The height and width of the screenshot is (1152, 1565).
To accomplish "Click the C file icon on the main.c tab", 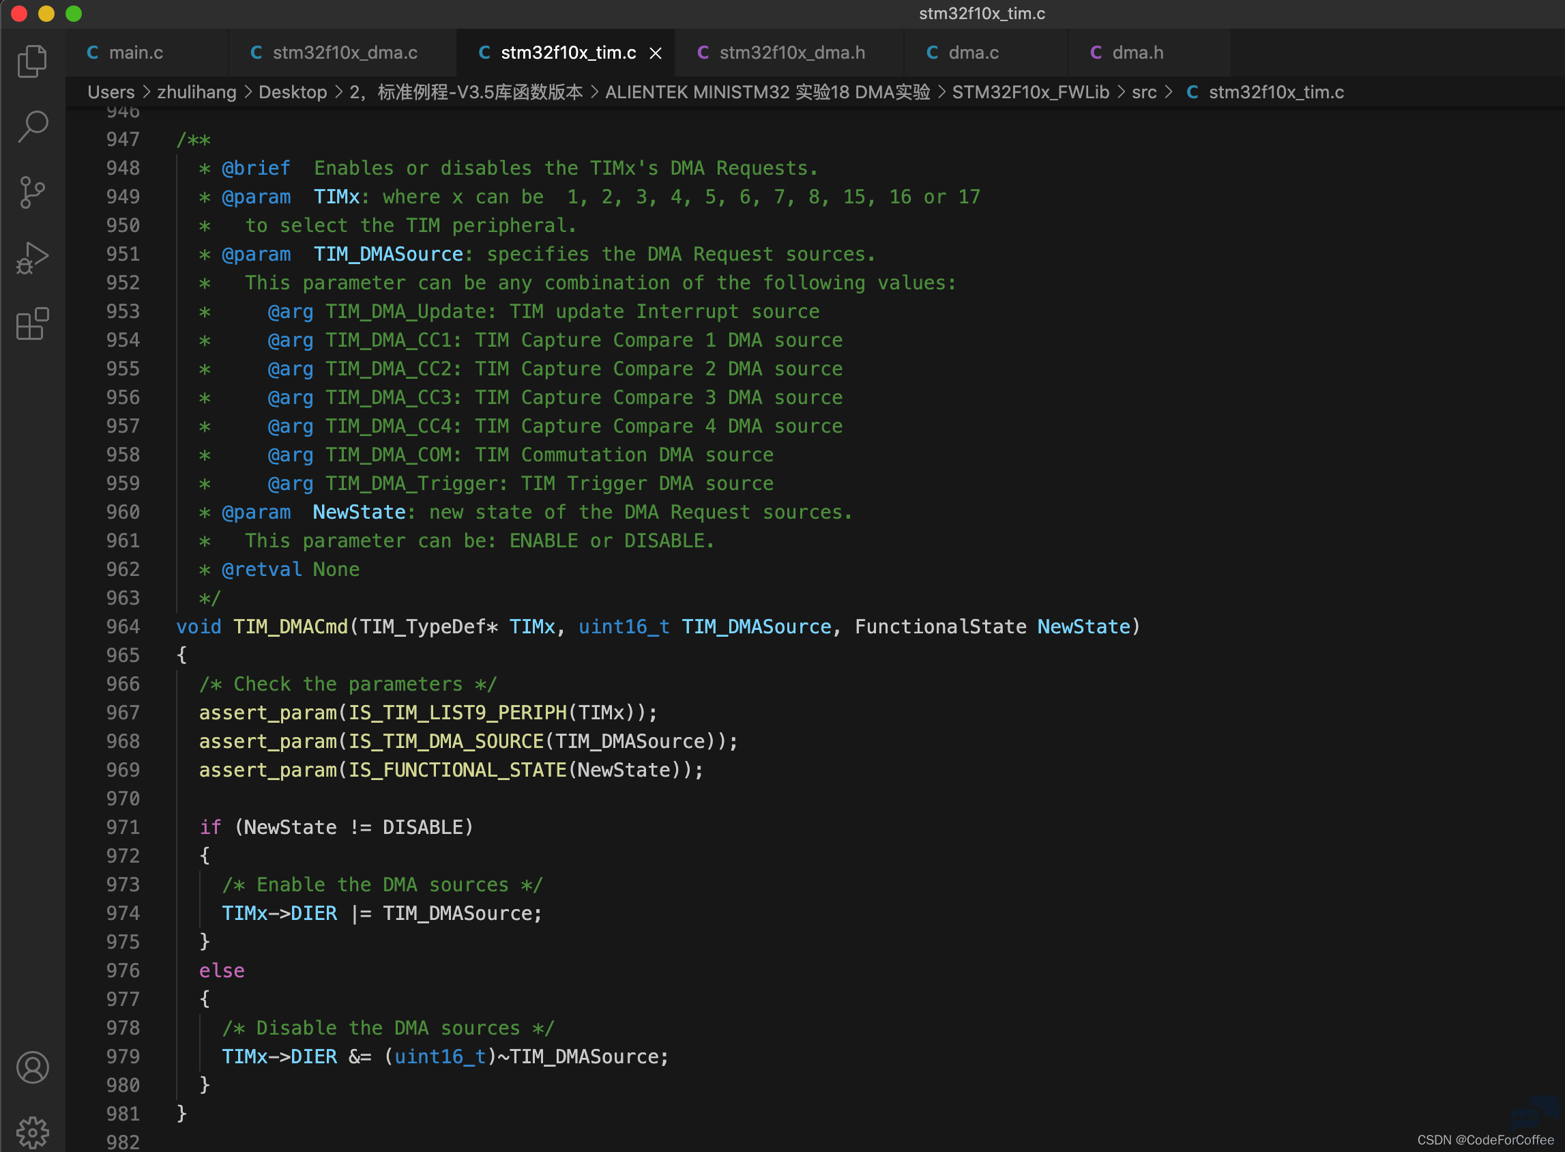I will (93, 53).
